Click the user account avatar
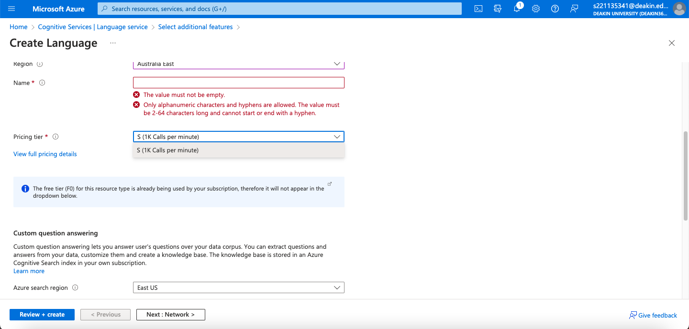The height and width of the screenshot is (329, 689). [679, 9]
